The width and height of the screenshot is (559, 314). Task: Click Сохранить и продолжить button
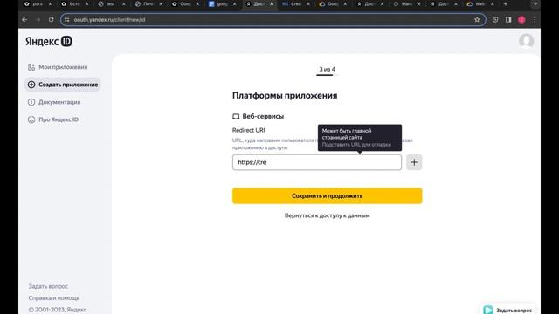click(327, 195)
